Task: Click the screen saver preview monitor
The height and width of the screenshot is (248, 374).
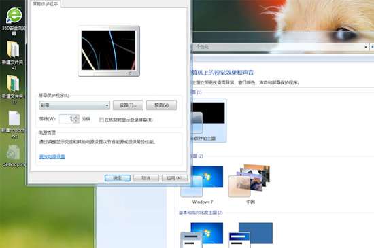Action: (109, 51)
